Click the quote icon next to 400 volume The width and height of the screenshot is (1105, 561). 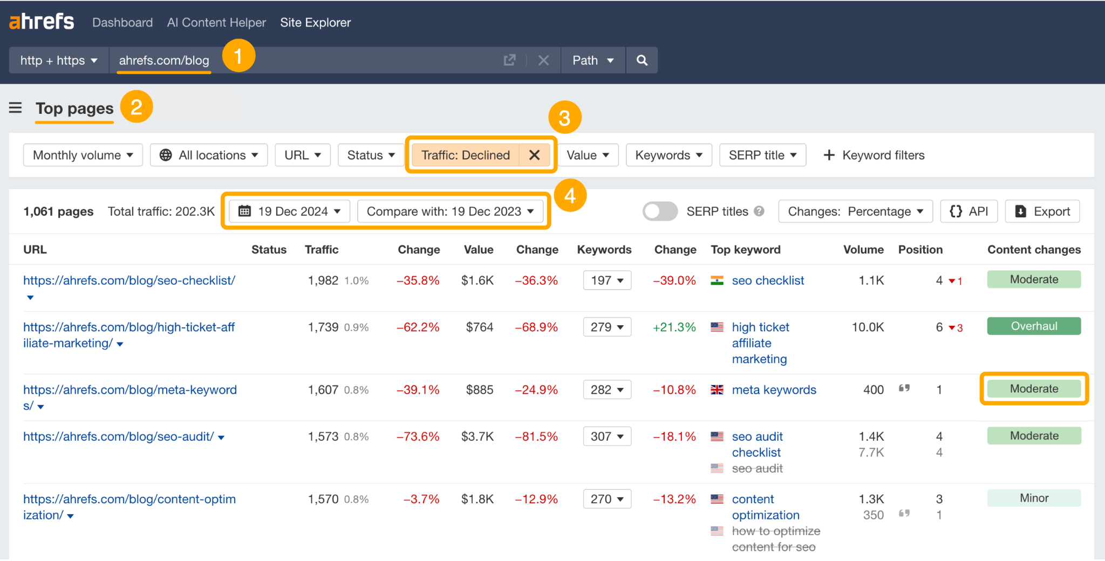click(x=905, y=387)
